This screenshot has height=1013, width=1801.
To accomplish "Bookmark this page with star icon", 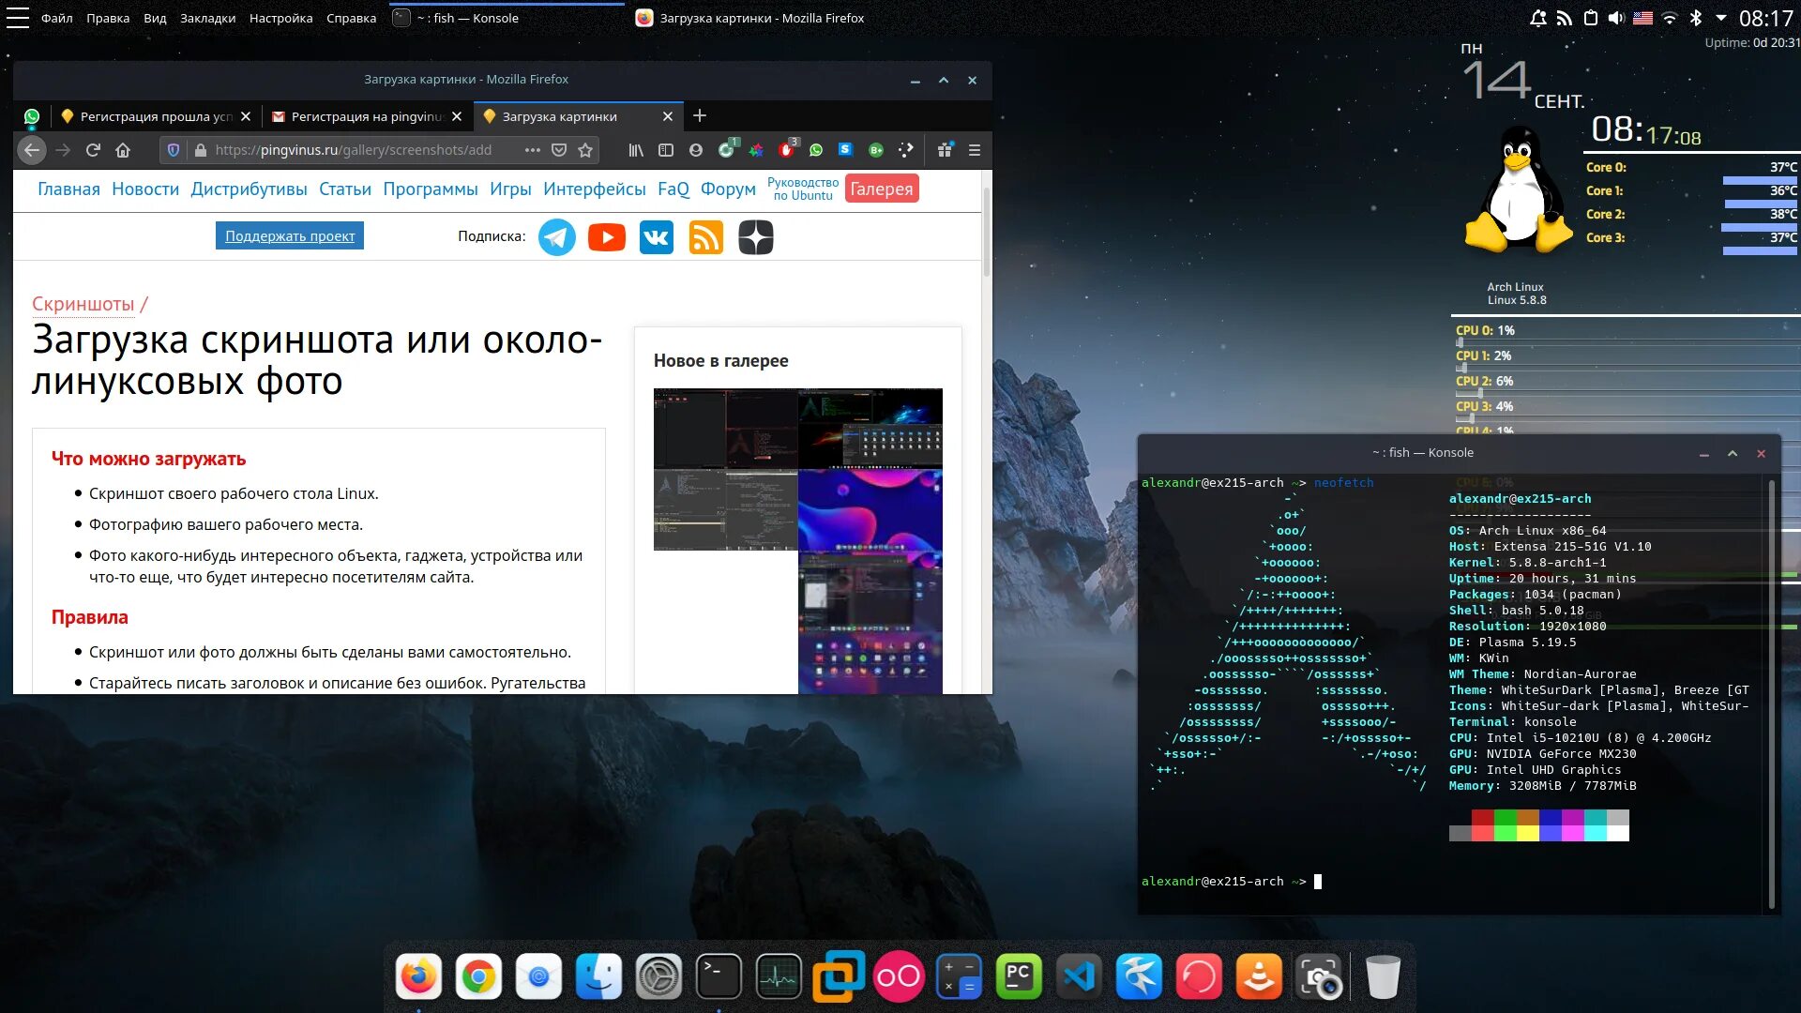I will pyautogui.click(x=585, y=150).
